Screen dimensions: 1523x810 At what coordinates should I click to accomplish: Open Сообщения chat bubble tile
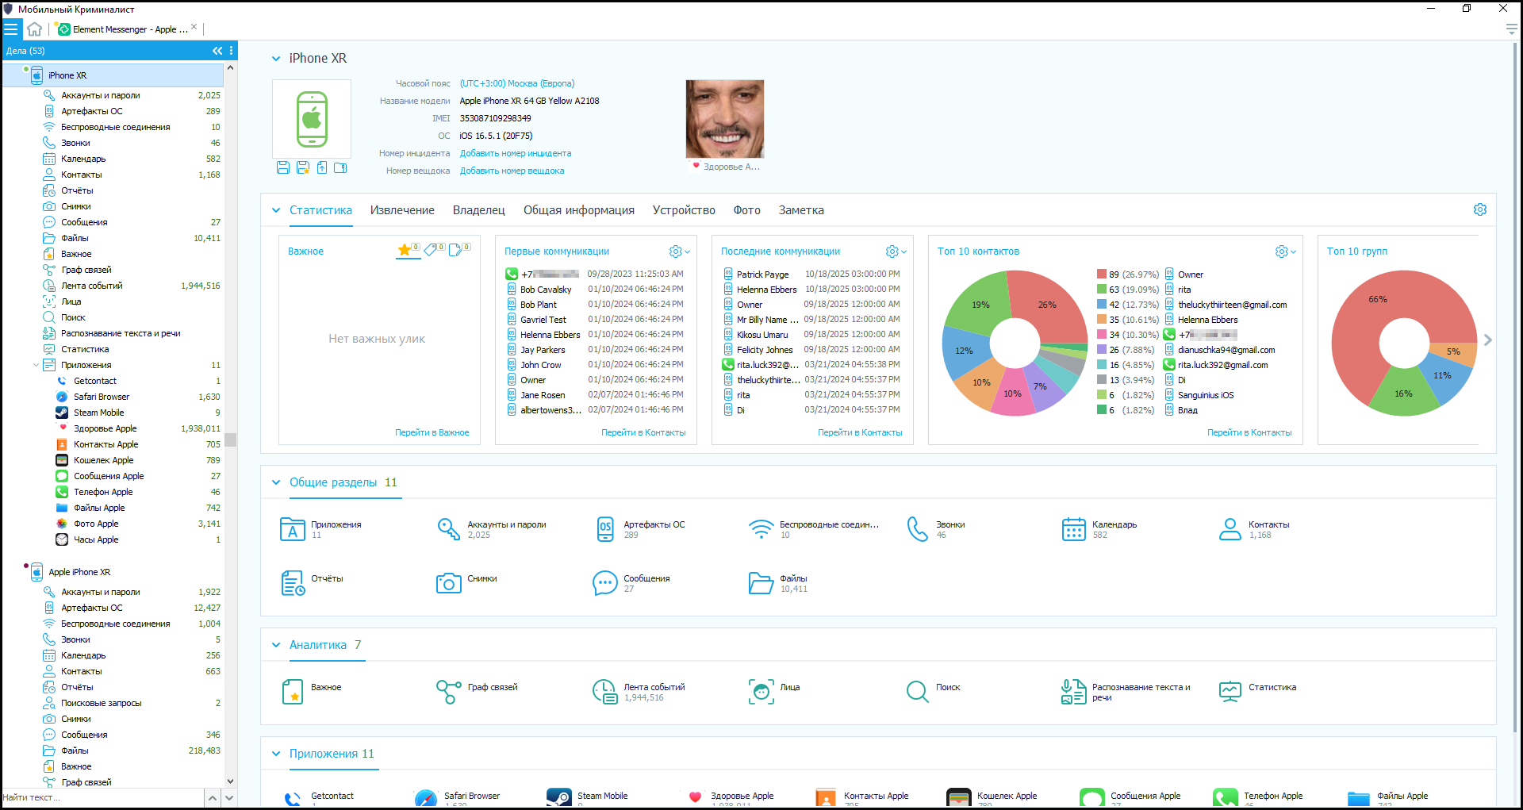pos(604,583)
